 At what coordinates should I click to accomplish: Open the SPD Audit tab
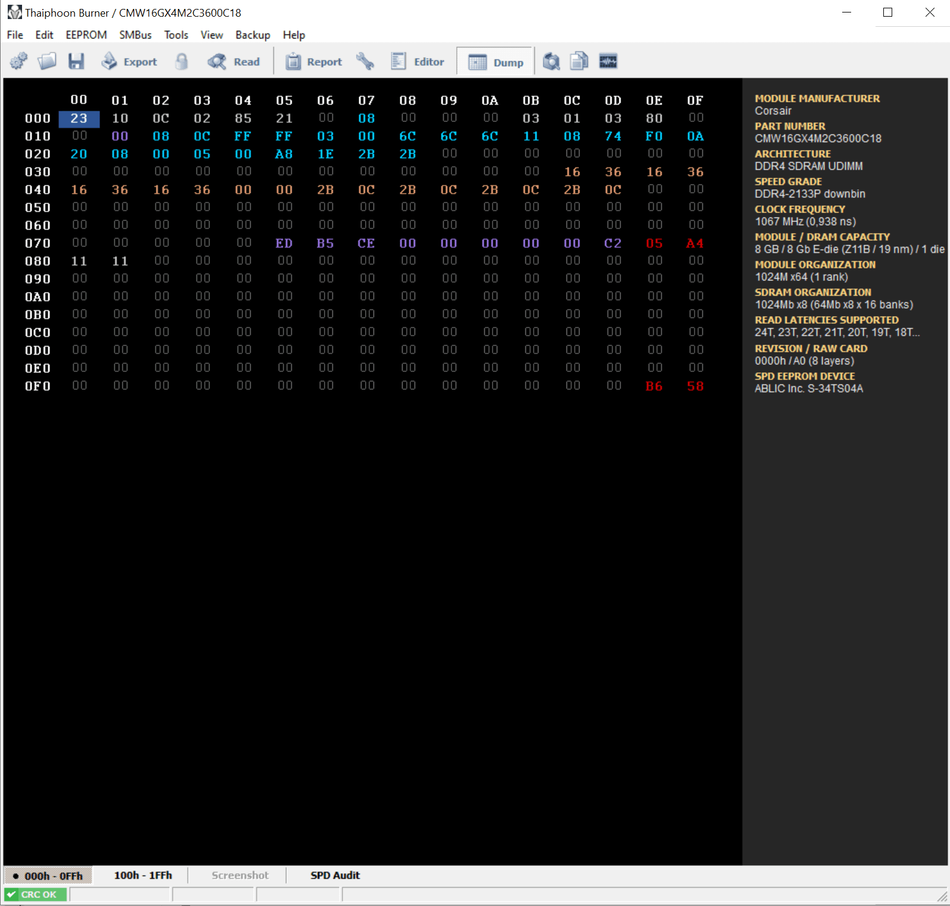tap(335, 876)
